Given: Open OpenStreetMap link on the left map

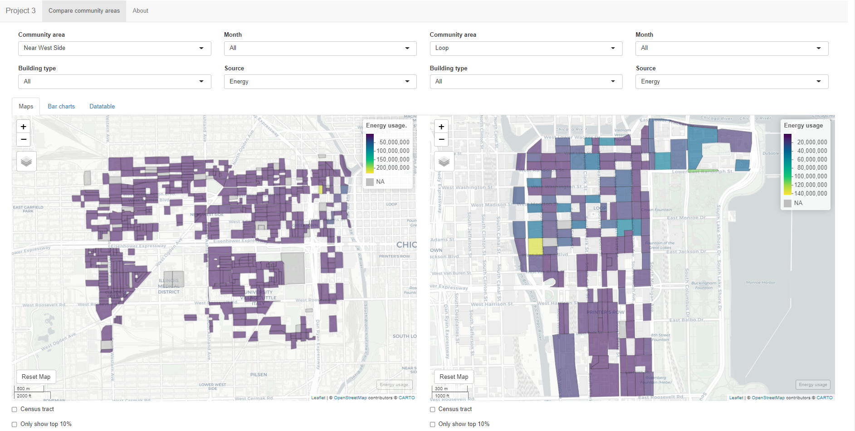Looking at the screenshot, I should (x=350, y=398).
